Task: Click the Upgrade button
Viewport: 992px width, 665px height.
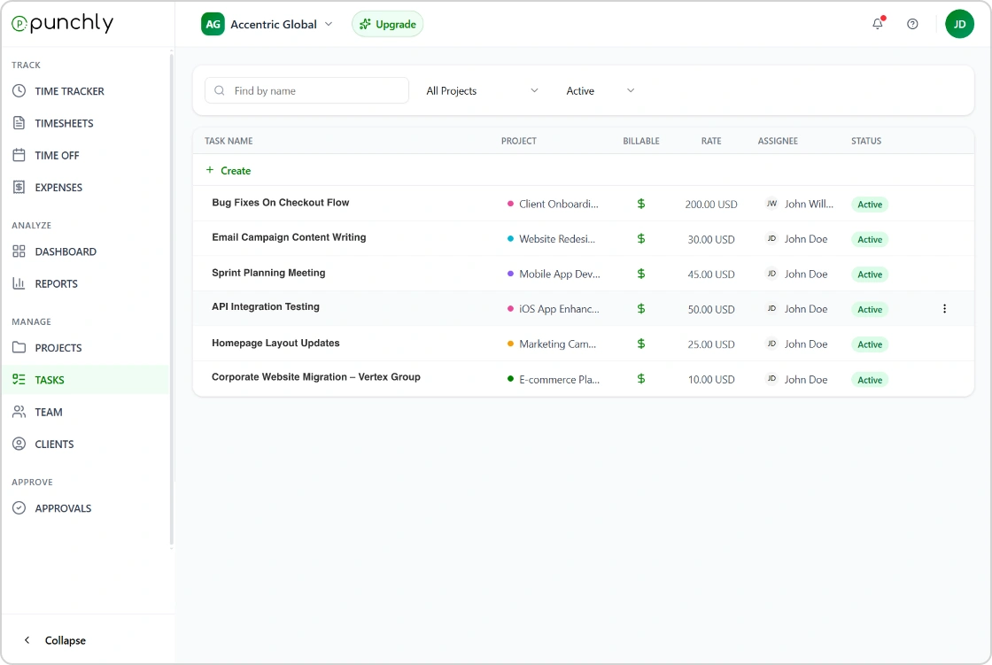Action: tap(387, 24)
